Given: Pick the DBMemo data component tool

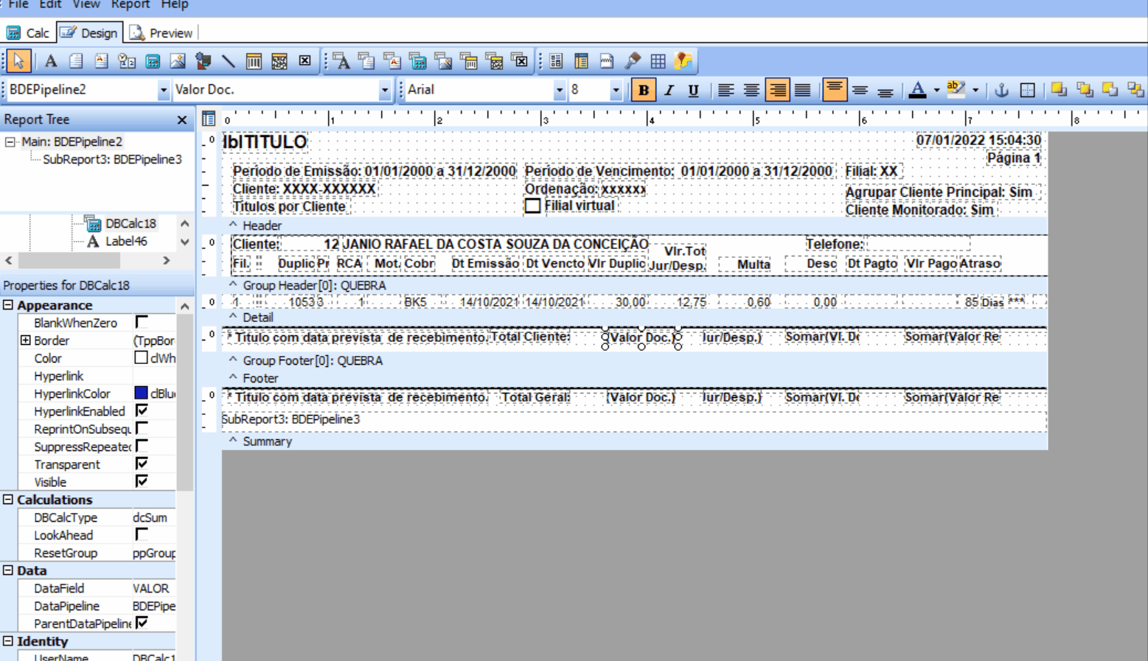Looking at the screenshot, I should (366, 61).
